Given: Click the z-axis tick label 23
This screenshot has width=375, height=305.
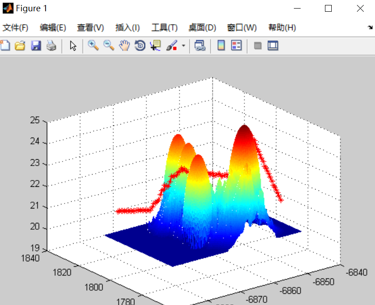Looking at the screenshot, I should pos(35,163).
